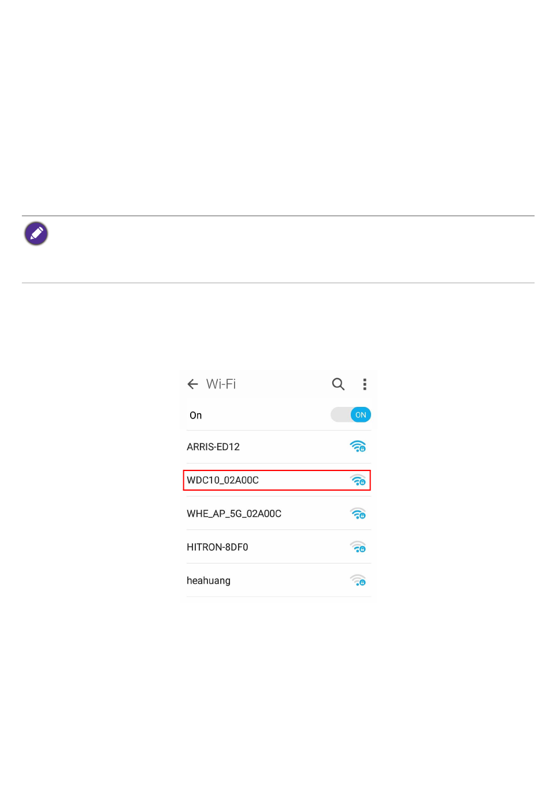Click WDC10_02A00C secured signal icon
Viewport: 549px width, 808px height.
[358, 480]
